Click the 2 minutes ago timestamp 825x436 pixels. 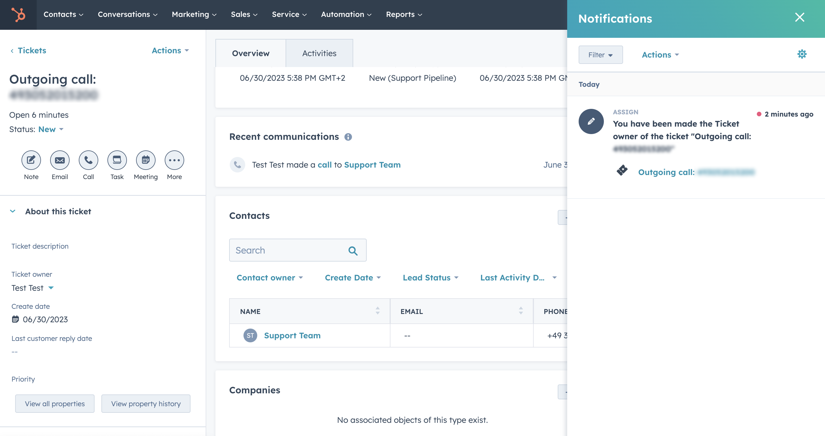(x=789, y=114)
